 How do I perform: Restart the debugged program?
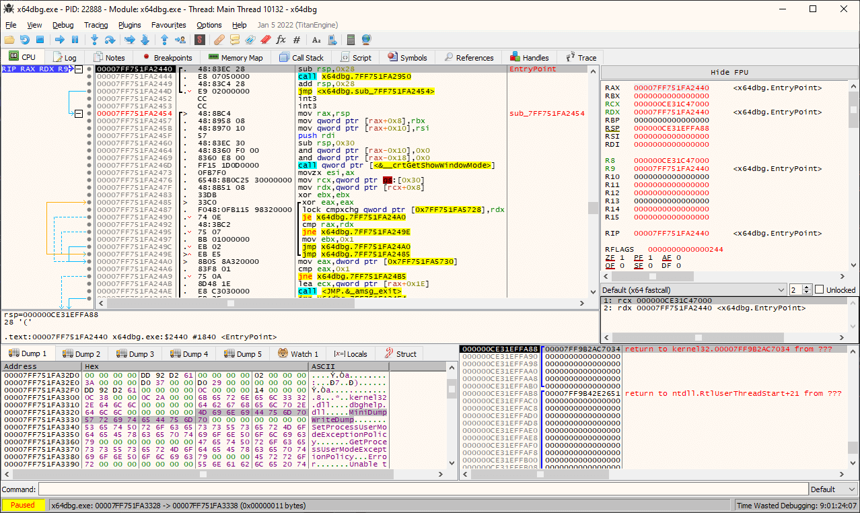(25, 40)
